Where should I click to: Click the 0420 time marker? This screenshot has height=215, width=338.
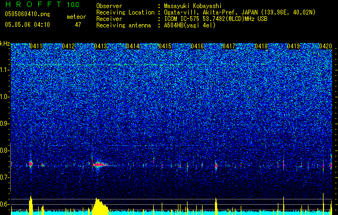326,46
